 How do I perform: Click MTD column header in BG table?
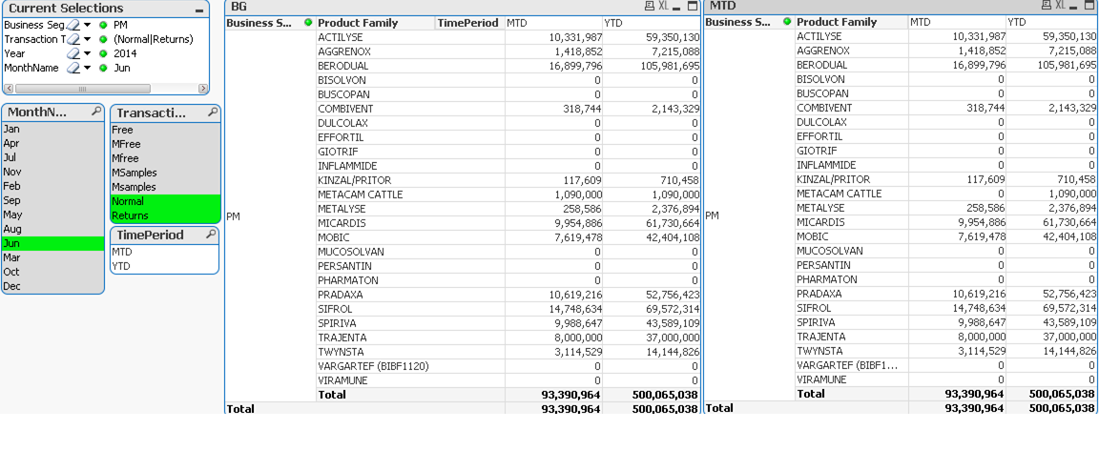tap(553, 23)
